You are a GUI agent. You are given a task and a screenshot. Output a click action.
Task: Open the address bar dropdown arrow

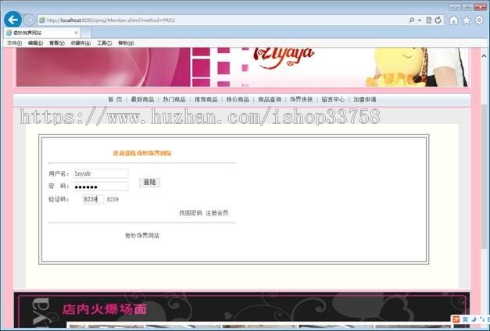[420, 20]
